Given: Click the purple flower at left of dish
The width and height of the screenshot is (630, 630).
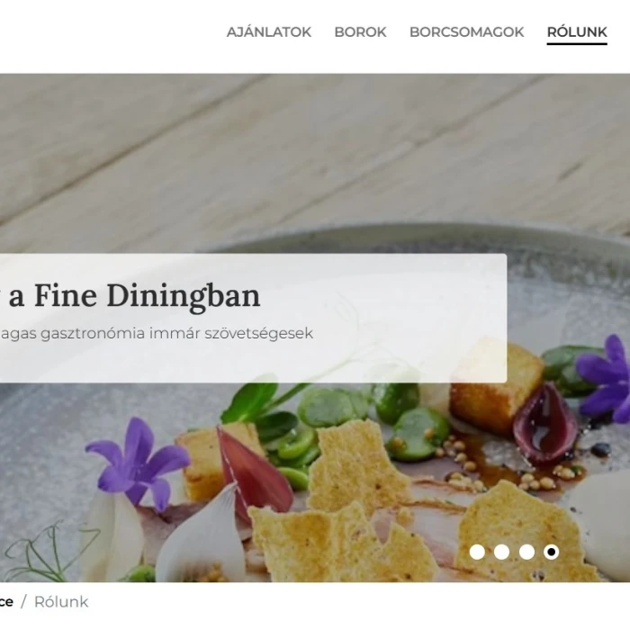Looking at the screenshot, I should coord(139,461).
